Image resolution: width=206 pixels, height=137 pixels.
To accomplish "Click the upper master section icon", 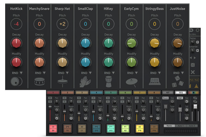I will (195, 98).
